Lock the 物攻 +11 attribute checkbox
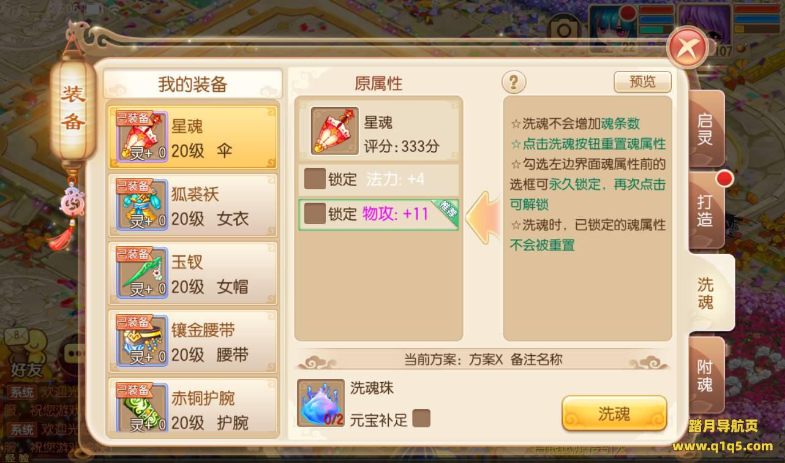The image size is (785, 463). [314, 214]
